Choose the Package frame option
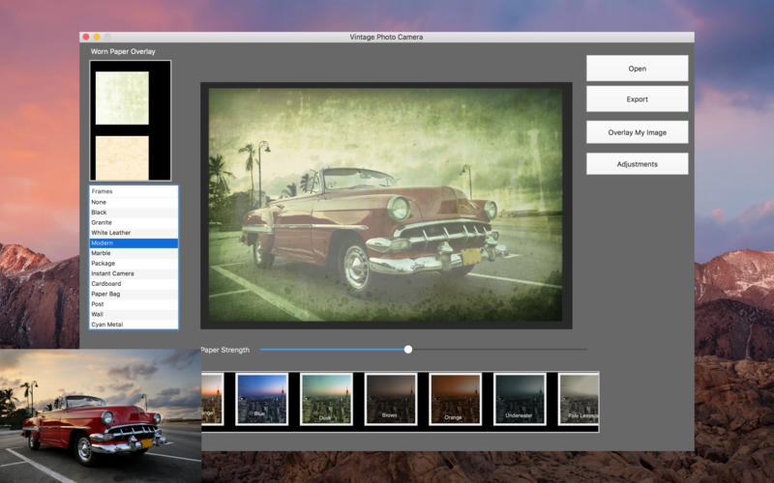774x483 pixels. (134, 263)
